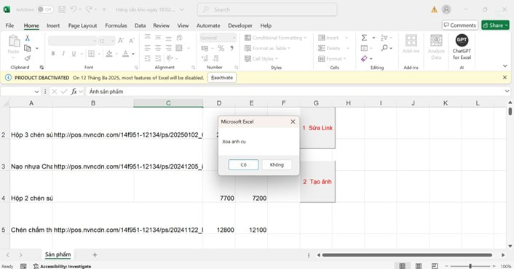Open the Name Box dropdown
514x269 pixels.
36,92
